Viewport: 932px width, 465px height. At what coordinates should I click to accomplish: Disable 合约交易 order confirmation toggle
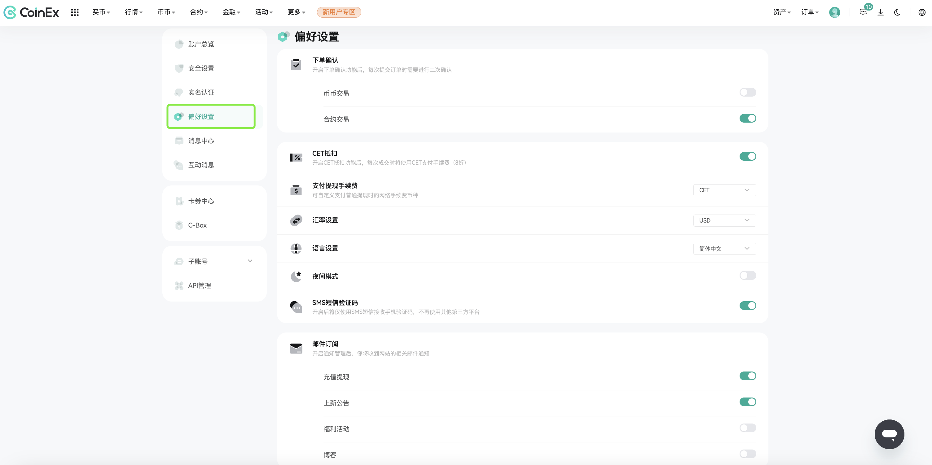747,118
